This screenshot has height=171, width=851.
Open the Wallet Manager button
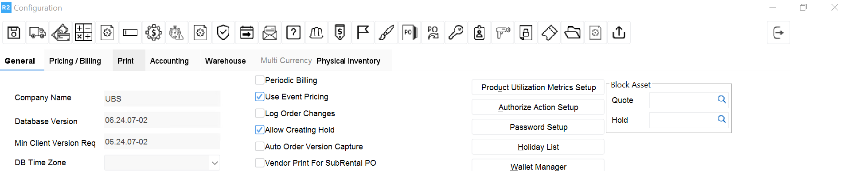pos(538,166)
